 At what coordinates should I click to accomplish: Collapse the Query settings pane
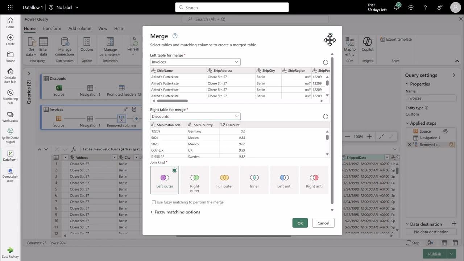(x=454, y=75)
